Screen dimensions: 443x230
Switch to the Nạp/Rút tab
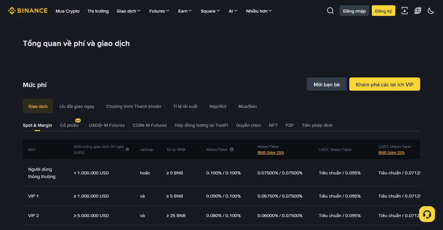tap(218, 106)
